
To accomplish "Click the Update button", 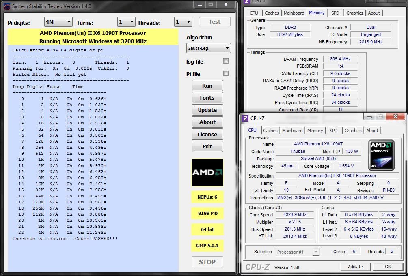I will 207,110.
